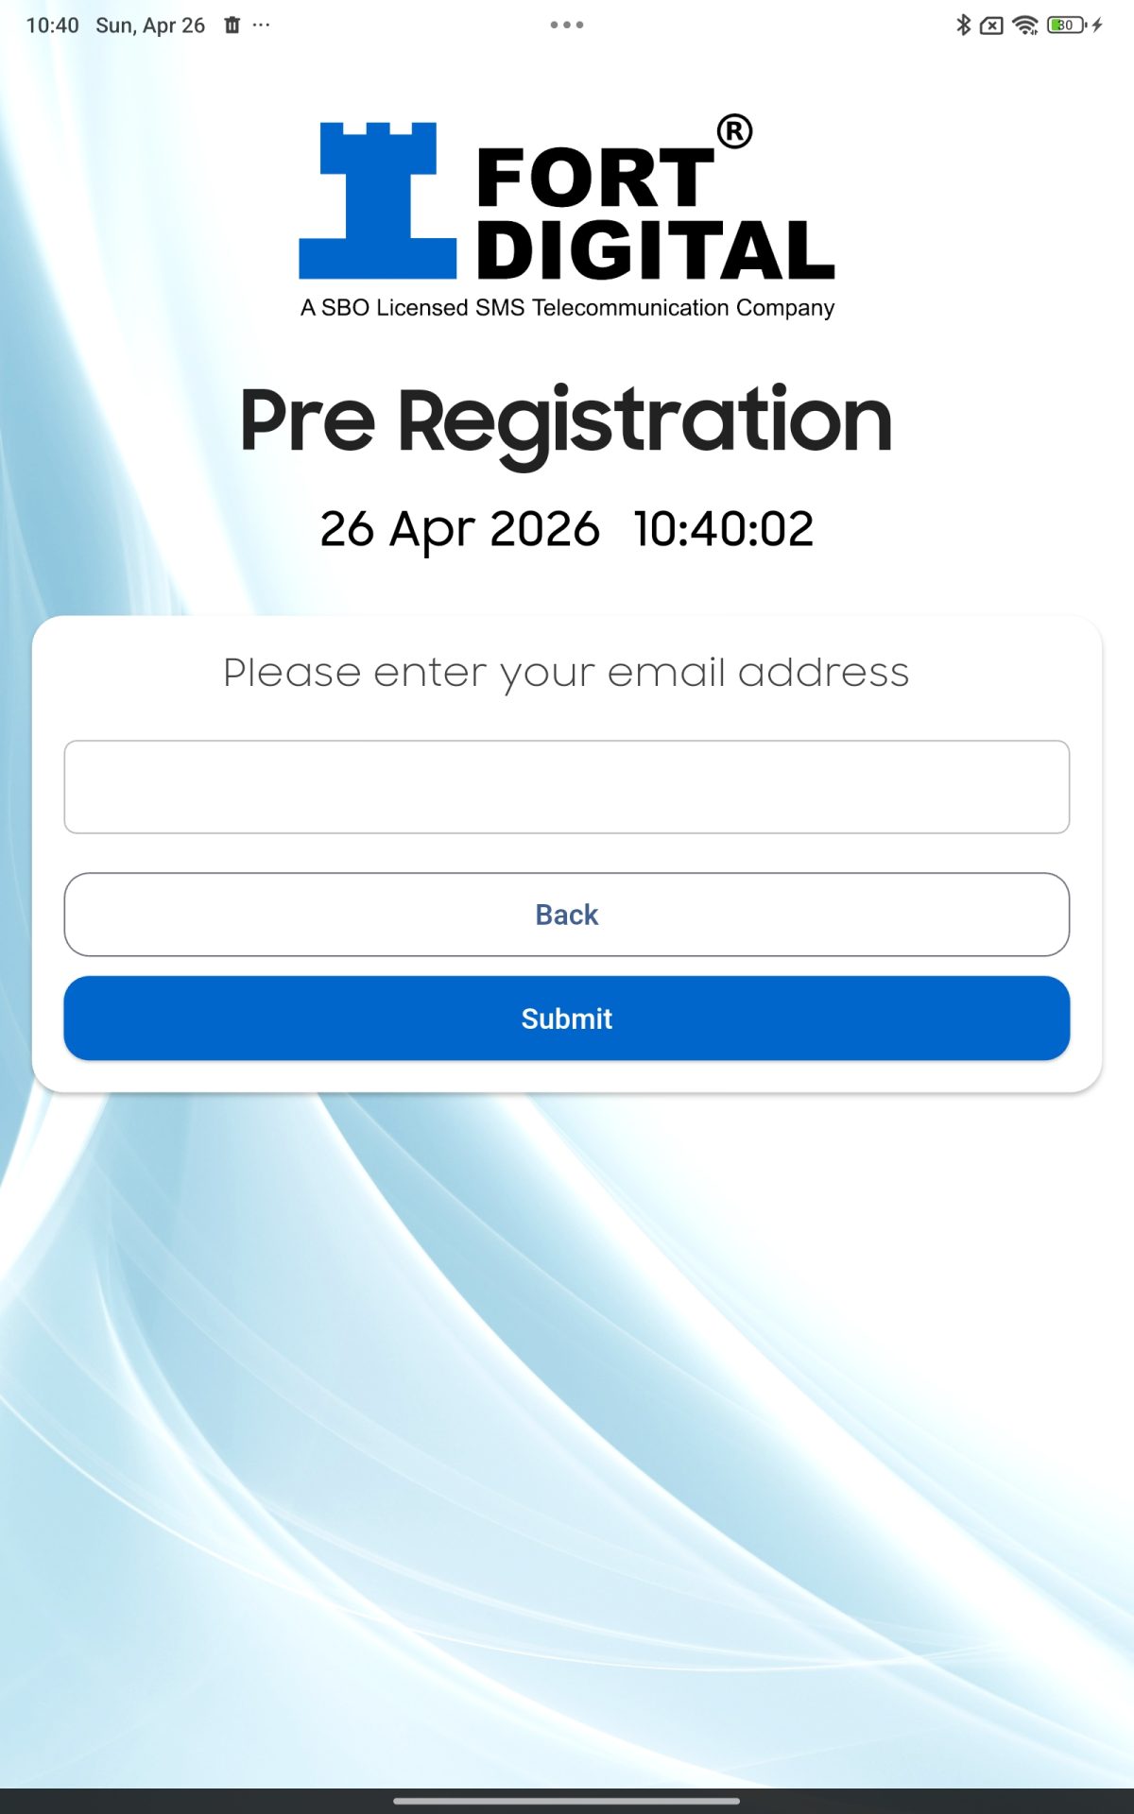Tap the trash notification icon
1134x1814 pixels.
click(232, 25)
